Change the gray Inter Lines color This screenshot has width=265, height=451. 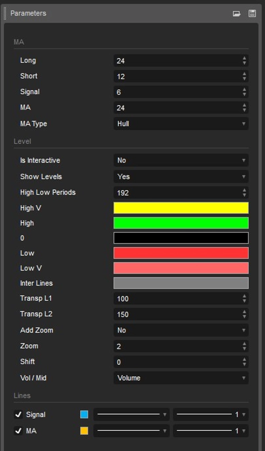[x=181, y=283]
